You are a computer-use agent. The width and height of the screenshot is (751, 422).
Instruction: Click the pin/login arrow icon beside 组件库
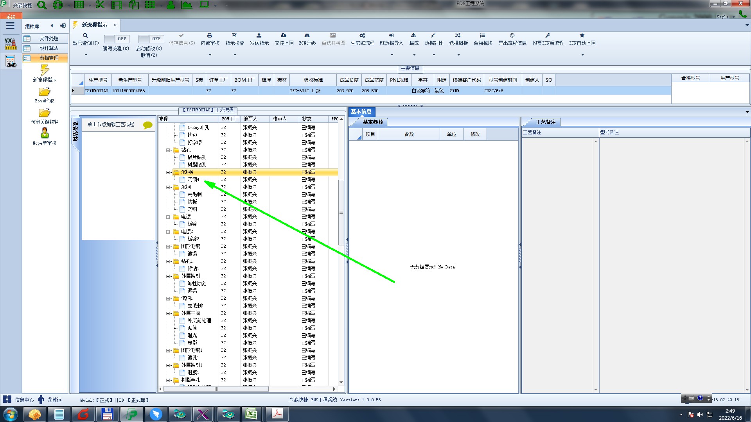point(63,26)
